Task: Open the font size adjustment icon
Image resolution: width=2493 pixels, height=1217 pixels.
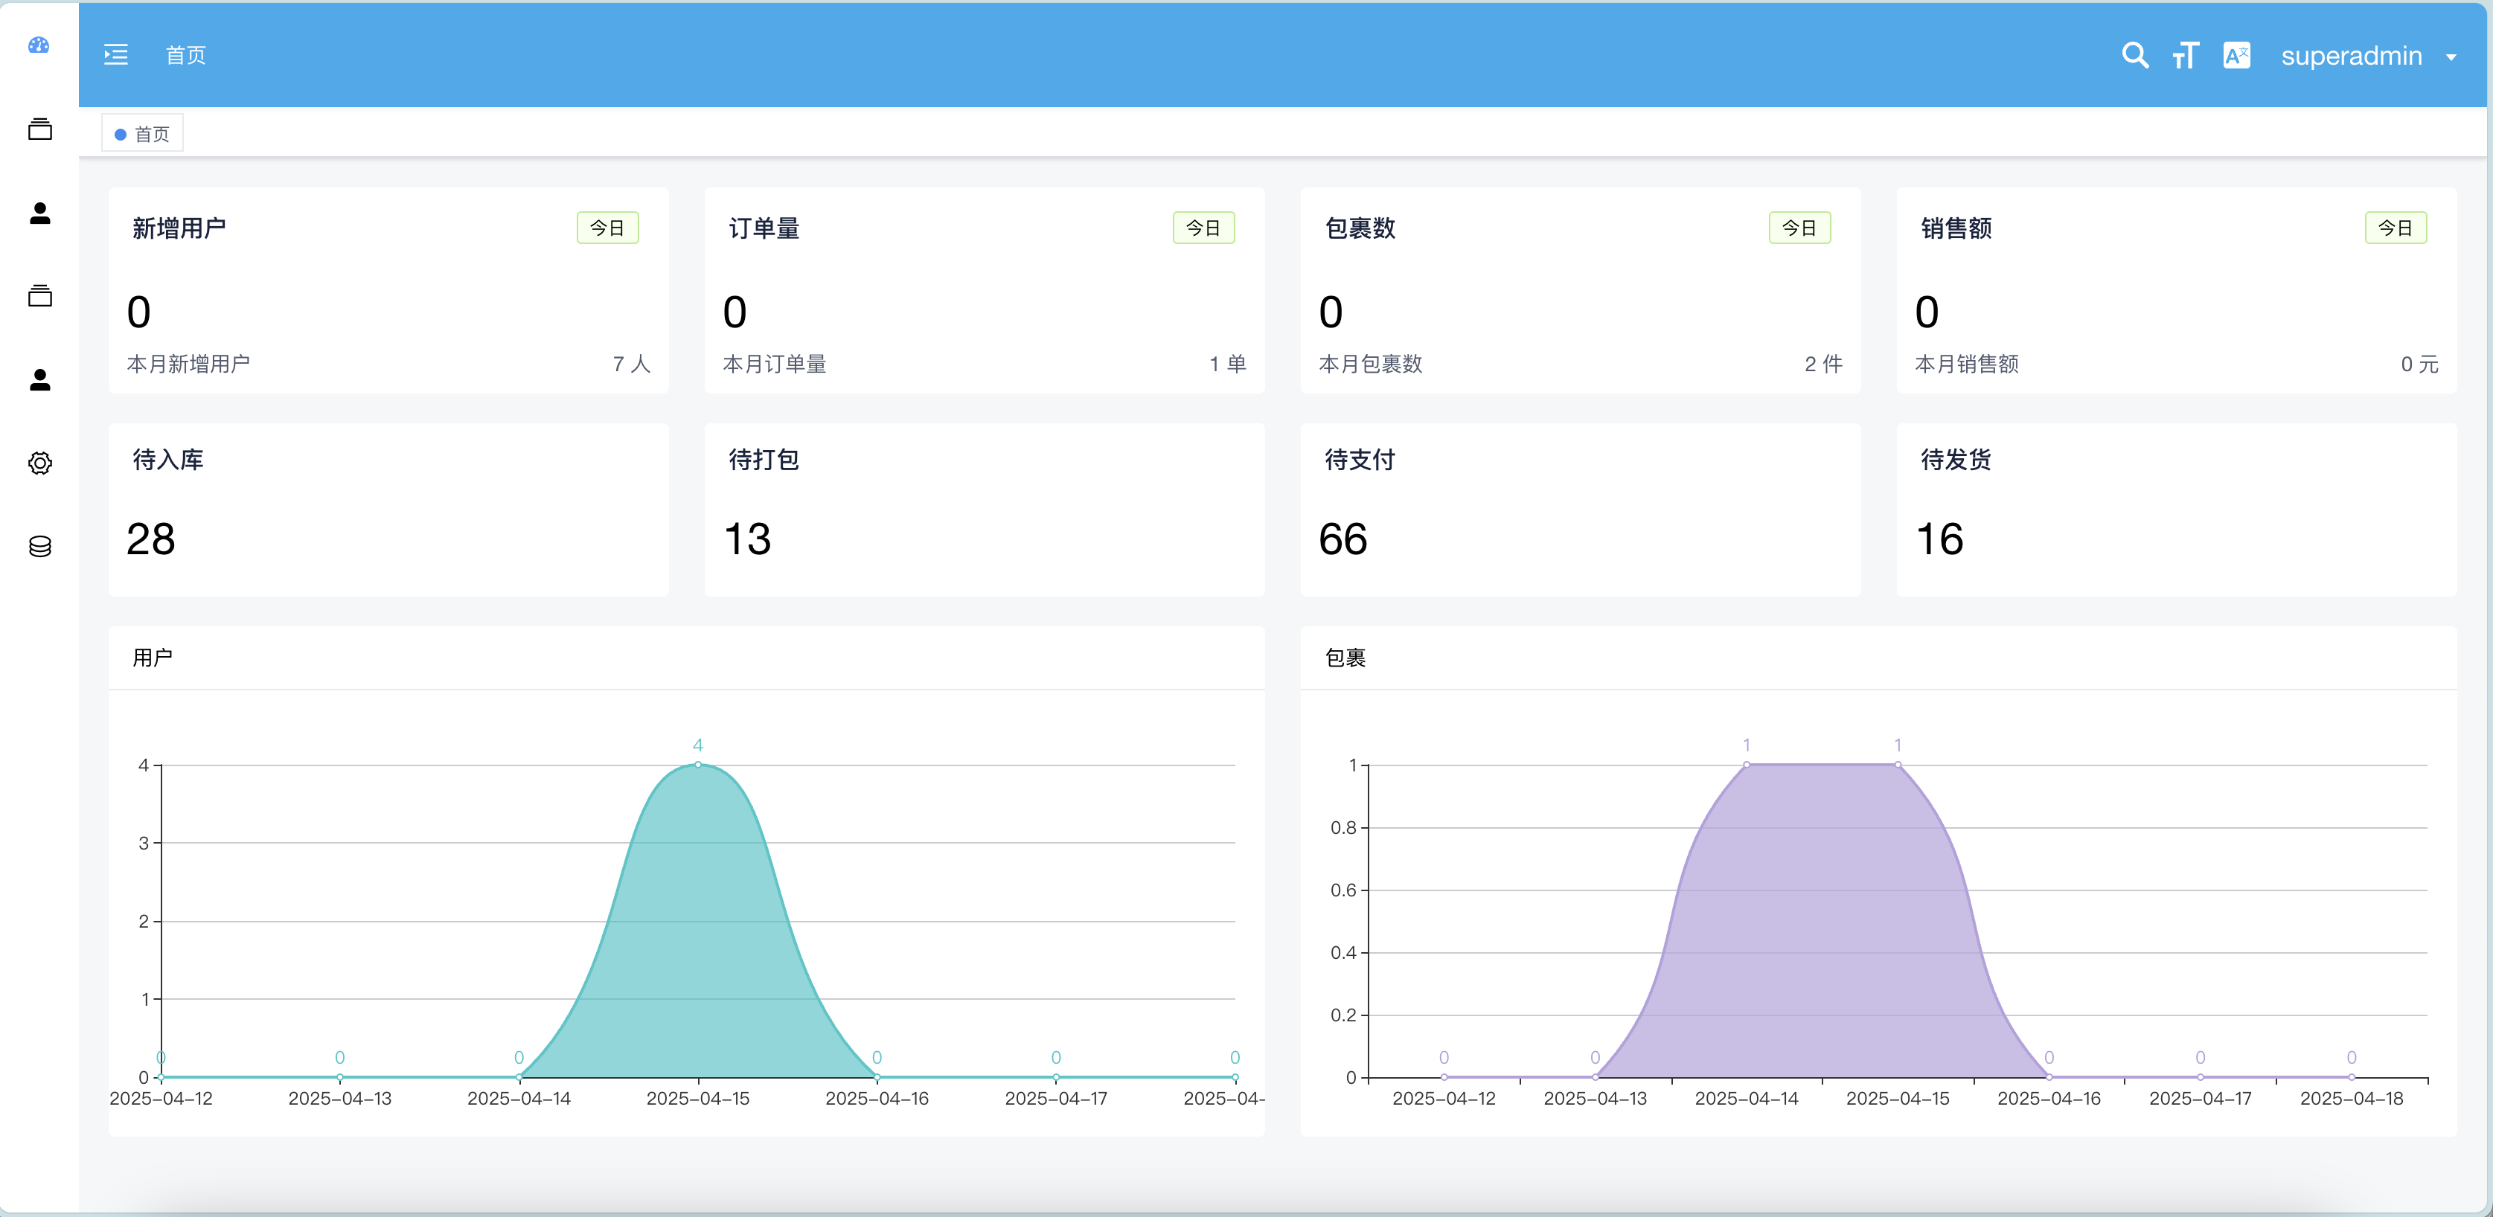Action: [2185, 55]
